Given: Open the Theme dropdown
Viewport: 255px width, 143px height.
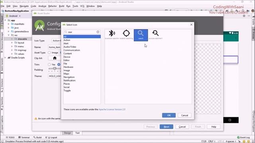Looking at the screenshot, I should [55, 76].
